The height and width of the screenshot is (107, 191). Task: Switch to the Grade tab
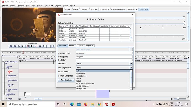pyautogui.click(x=68, y=9)
